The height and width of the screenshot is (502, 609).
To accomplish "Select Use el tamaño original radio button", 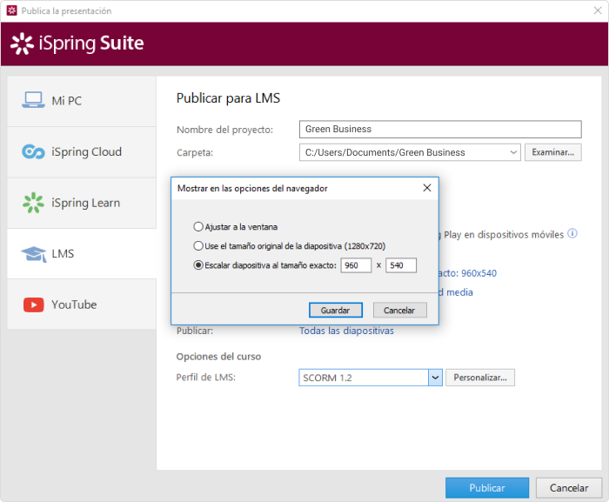I will point(198,246).
